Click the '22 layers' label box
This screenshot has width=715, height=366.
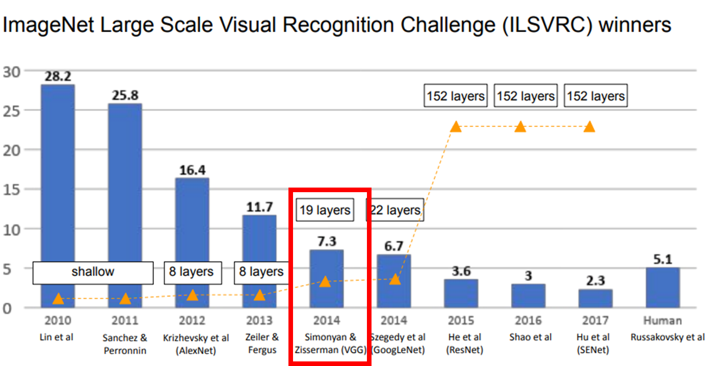(395, 210)
